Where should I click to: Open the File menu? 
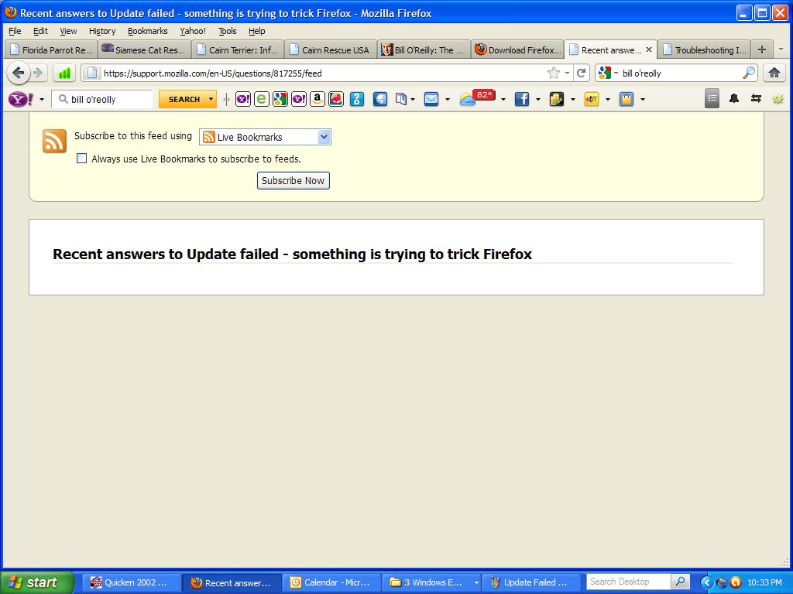[15, 31]
